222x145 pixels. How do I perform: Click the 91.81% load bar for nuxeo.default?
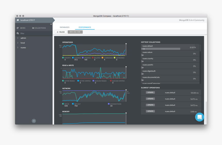[x=161, y=49]
